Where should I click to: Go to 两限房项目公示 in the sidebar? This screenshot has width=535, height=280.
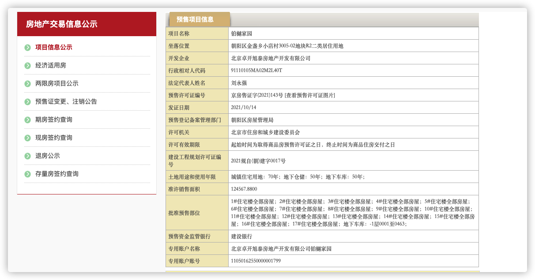coord(57,84)
